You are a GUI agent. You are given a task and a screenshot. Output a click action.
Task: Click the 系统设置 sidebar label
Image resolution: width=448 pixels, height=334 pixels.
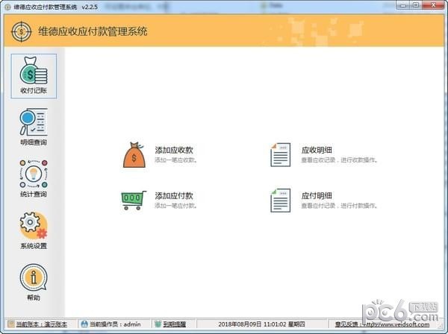(34, 246)
